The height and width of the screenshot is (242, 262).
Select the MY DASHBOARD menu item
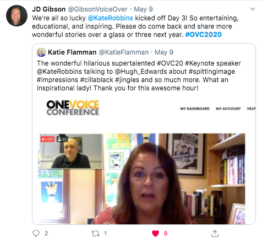pyautogui.click(x=195, y=109)
